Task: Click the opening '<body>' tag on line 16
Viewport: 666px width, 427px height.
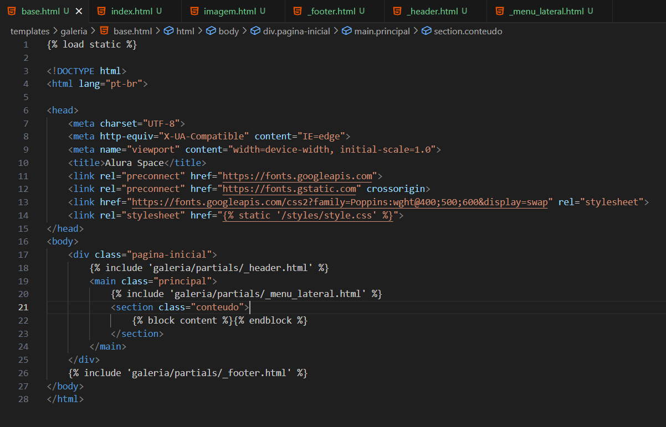Action: pos(63,242)
